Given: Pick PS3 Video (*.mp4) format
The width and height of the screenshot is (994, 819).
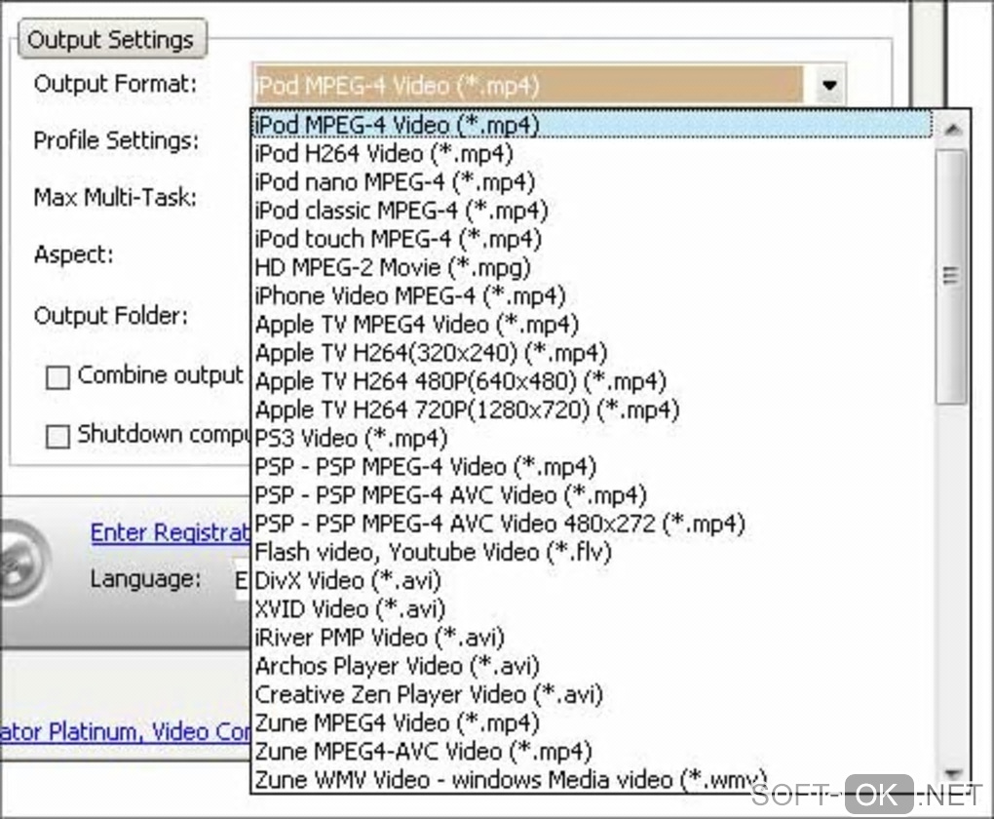Looking at the screenshot, I should [593, 438].
